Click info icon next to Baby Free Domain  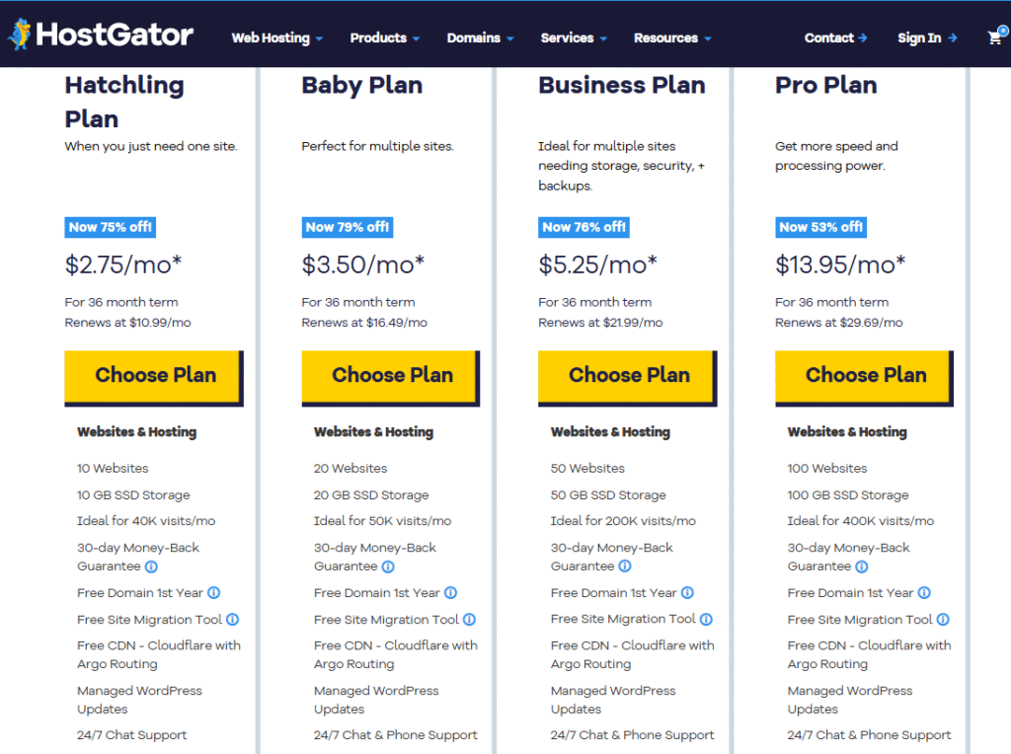[450, 593]
